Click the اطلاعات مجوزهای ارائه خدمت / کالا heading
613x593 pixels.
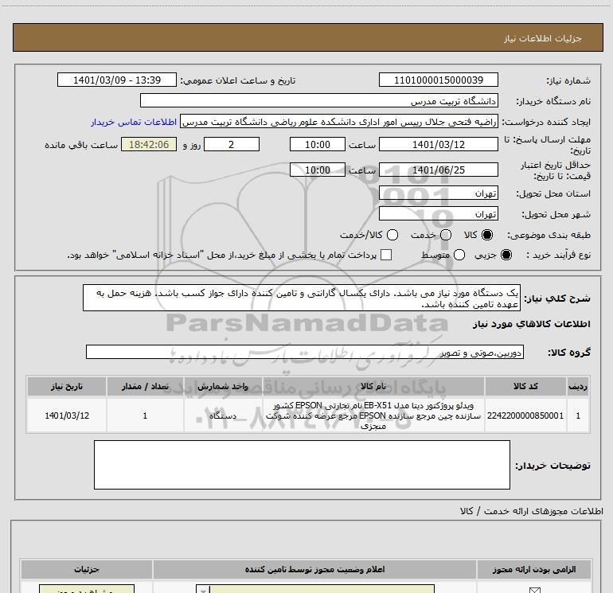click(x=531, y=511)
